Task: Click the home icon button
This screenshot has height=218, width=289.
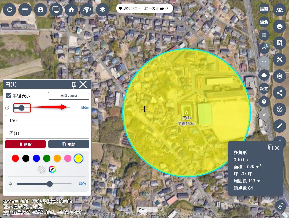Action: point(71,10)
